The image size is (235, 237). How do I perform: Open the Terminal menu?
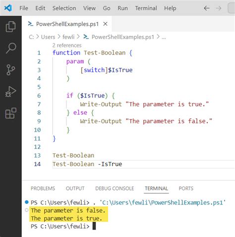146,8
